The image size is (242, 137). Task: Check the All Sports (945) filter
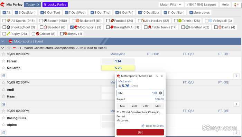4,21
